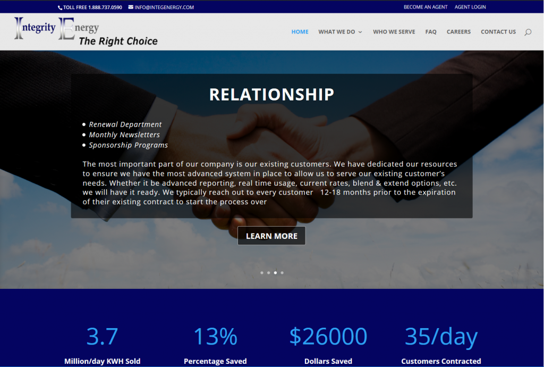This screenshot has height=367, width=544.
Task: Click the Become an Agent link
Action: click(426, 7)
